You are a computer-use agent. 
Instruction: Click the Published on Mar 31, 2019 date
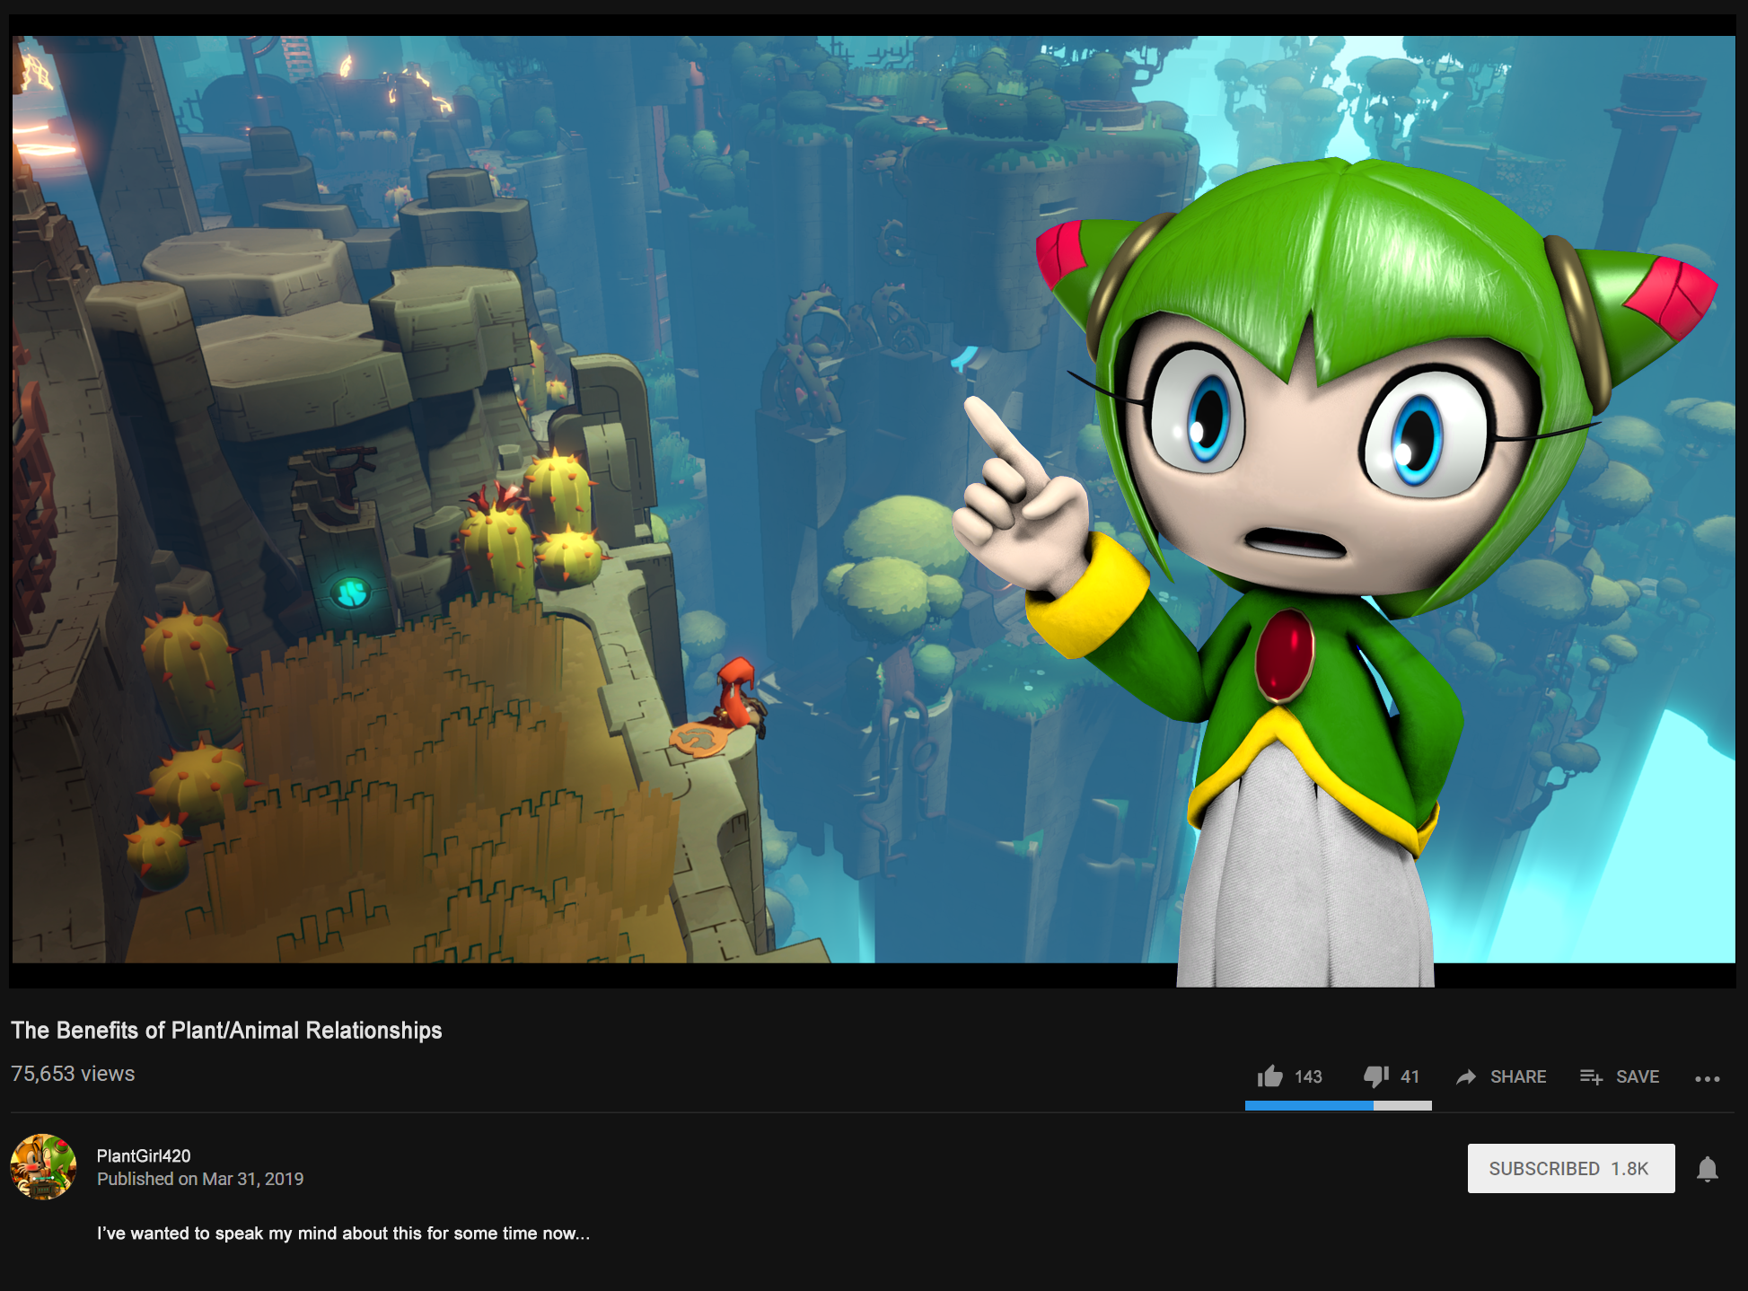tap(200, 1179)
